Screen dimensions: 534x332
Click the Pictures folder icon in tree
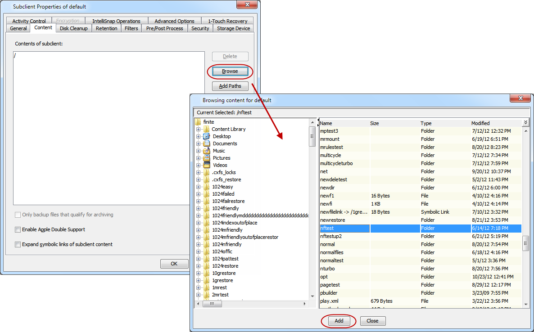pyautogui.click(x=207, y=158)
